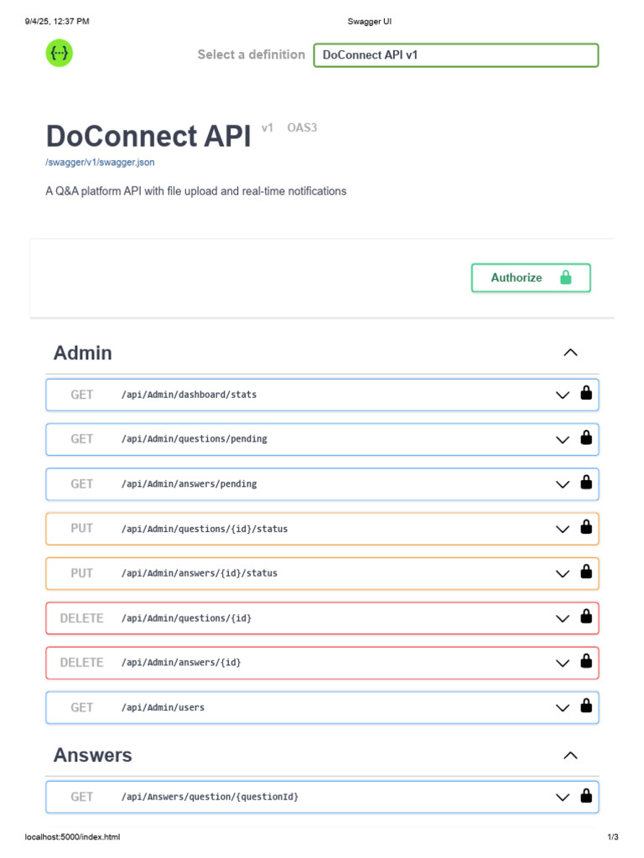Click lock icon on dashboard/stats row
644x858 pixels.
tap(586, 393)
